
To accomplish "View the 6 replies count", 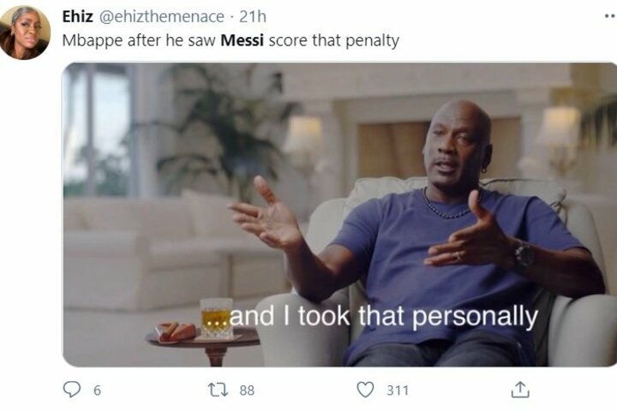I will (97, 390).
